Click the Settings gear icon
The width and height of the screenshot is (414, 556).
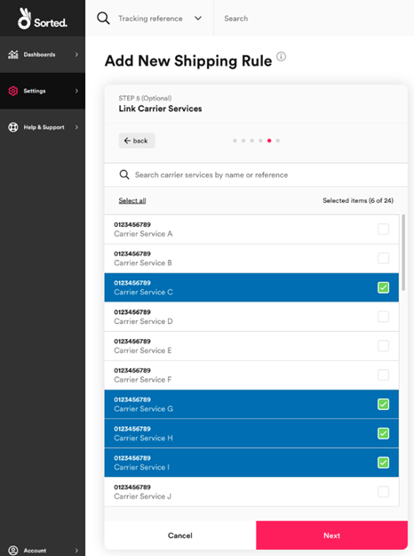13,91
